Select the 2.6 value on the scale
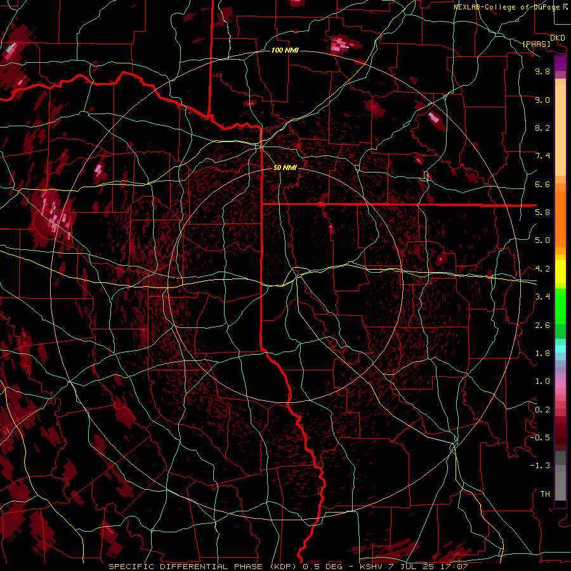This screenshot has width=571, height=571. 542,325
